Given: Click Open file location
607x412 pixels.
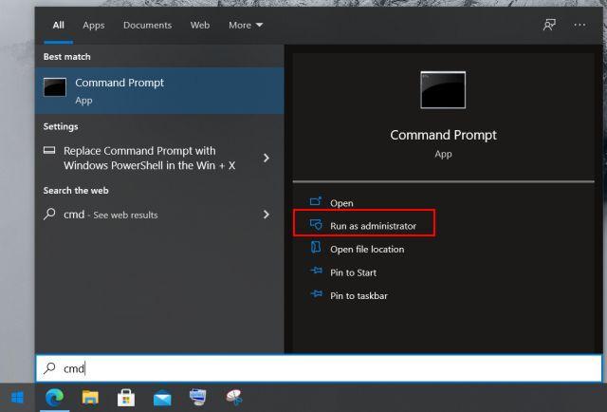Looking at the screenshot, I should click(367, 250).
